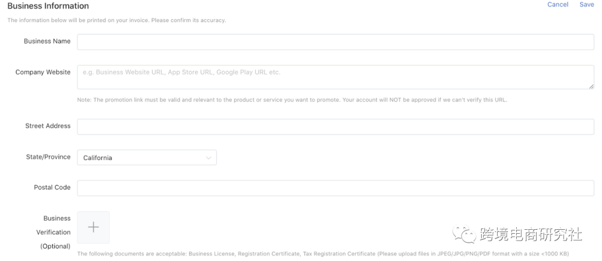Open the California state dropdown
602x261 pixels.
tap(146, 158)
